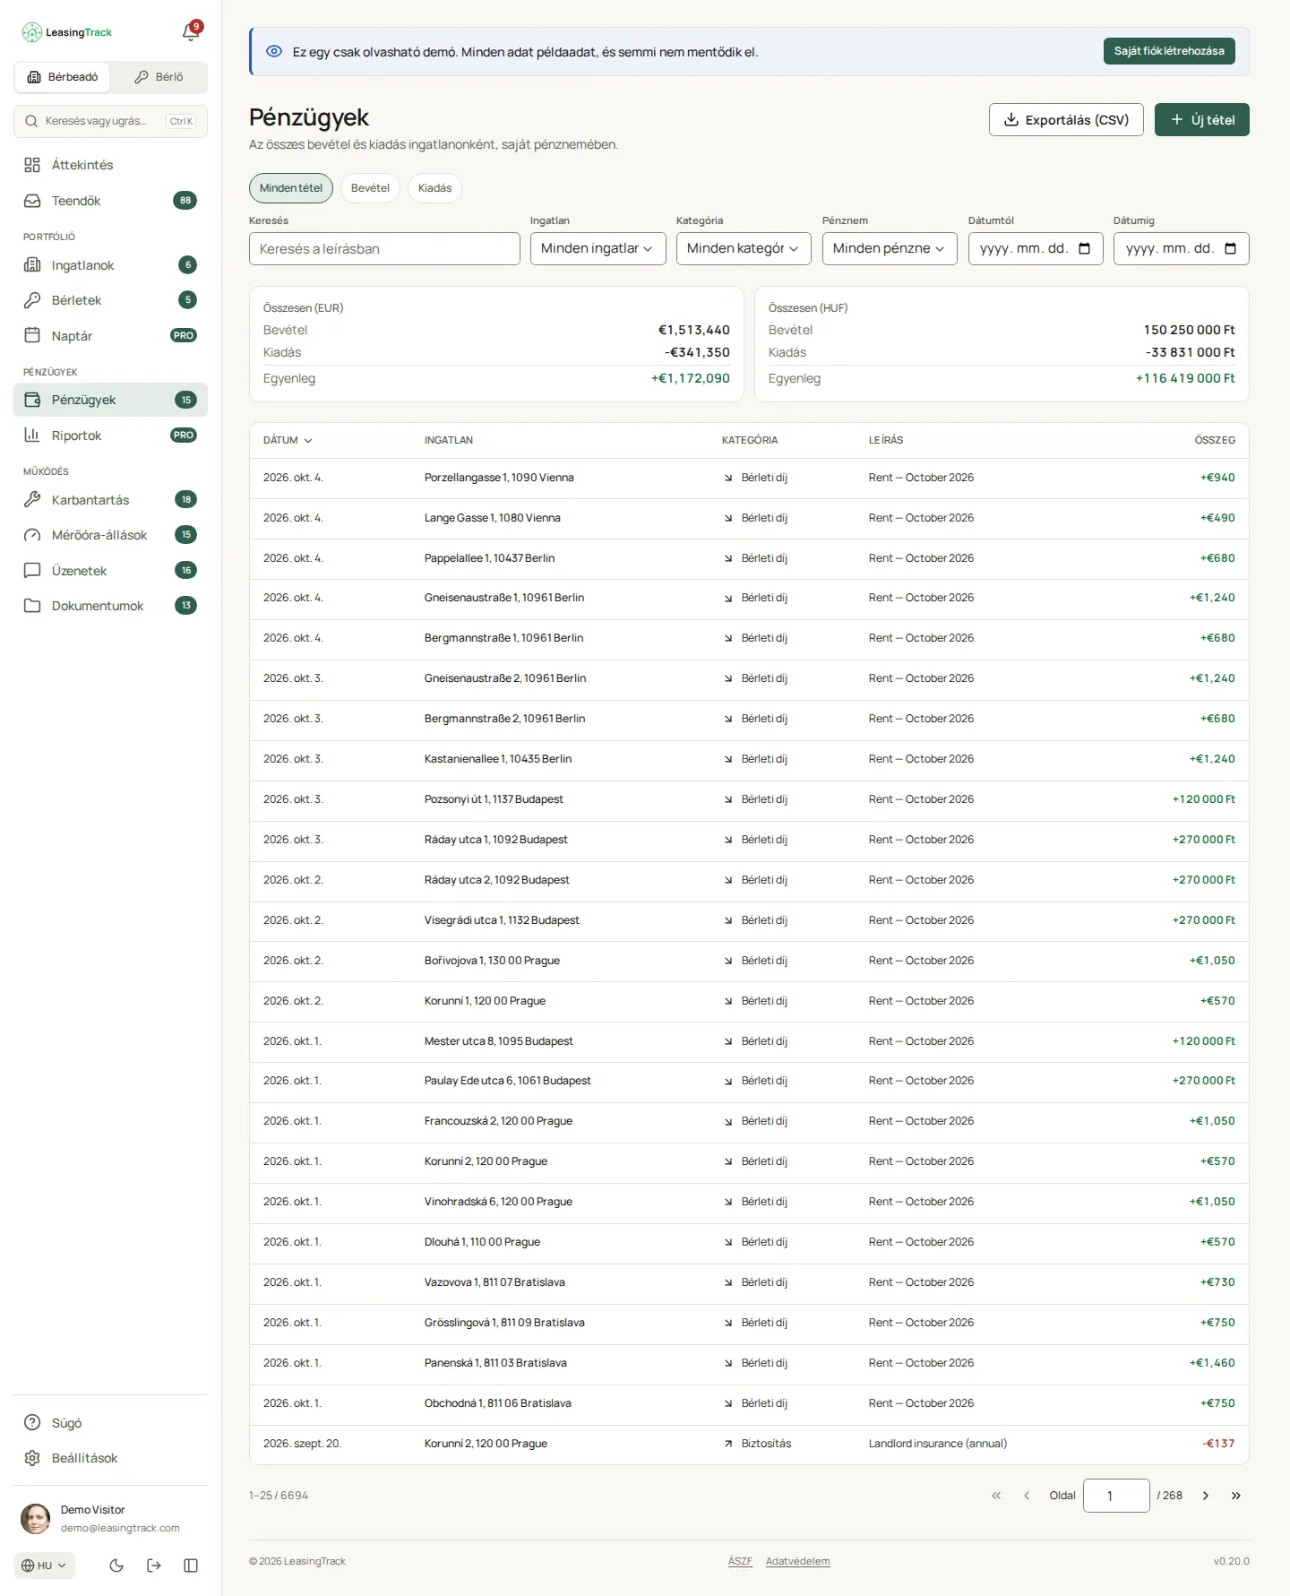Click the LeasingTrack logo
The width and height of the screenshot is (1290, 1596).
pos(67,32)
